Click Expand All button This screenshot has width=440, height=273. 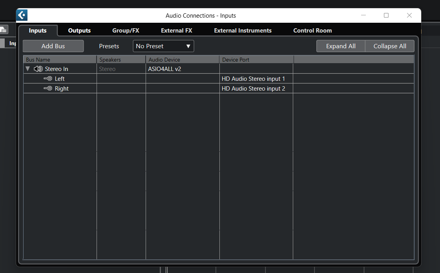click(341, 46)
